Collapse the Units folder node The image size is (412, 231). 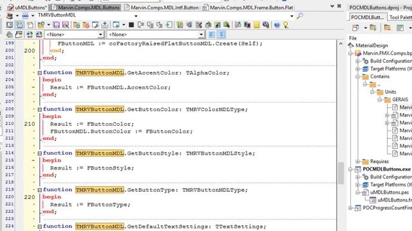click(372, 92)
